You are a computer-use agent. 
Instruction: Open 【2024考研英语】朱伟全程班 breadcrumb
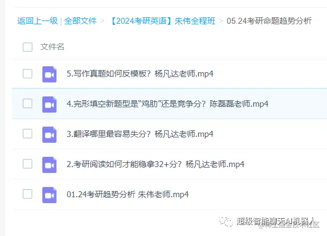(162, 21)
